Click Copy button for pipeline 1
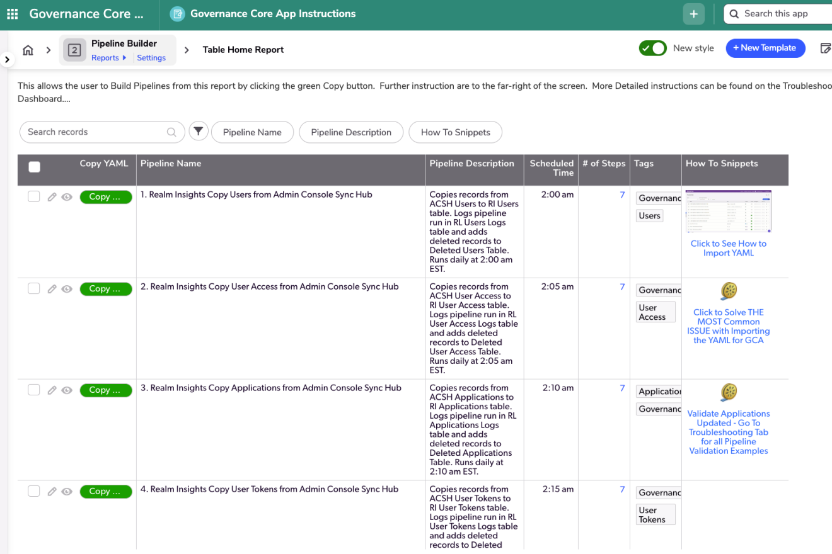The width and height of the screenshot is (832, 554). tap(105, 197)
